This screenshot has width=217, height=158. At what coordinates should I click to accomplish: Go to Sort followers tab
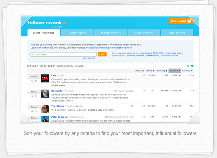[177, 33]
